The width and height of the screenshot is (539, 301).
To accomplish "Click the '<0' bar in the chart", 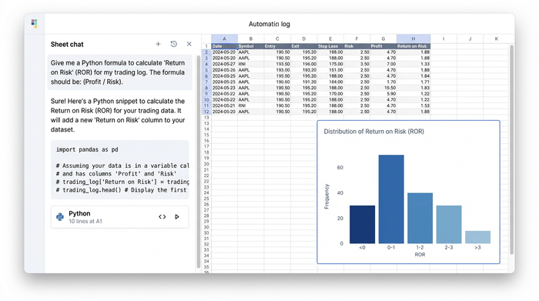I will click(x=363, y=224).
